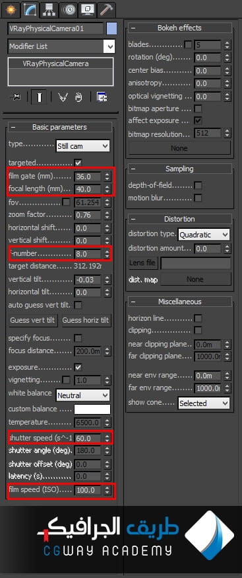
Task: Click the dist. map None button
Action: pos(195,280)
